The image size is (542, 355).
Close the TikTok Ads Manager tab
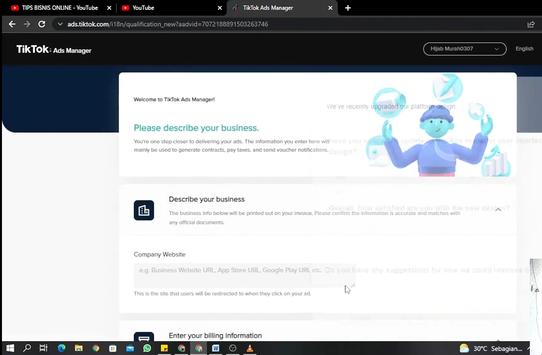point(330,8)
